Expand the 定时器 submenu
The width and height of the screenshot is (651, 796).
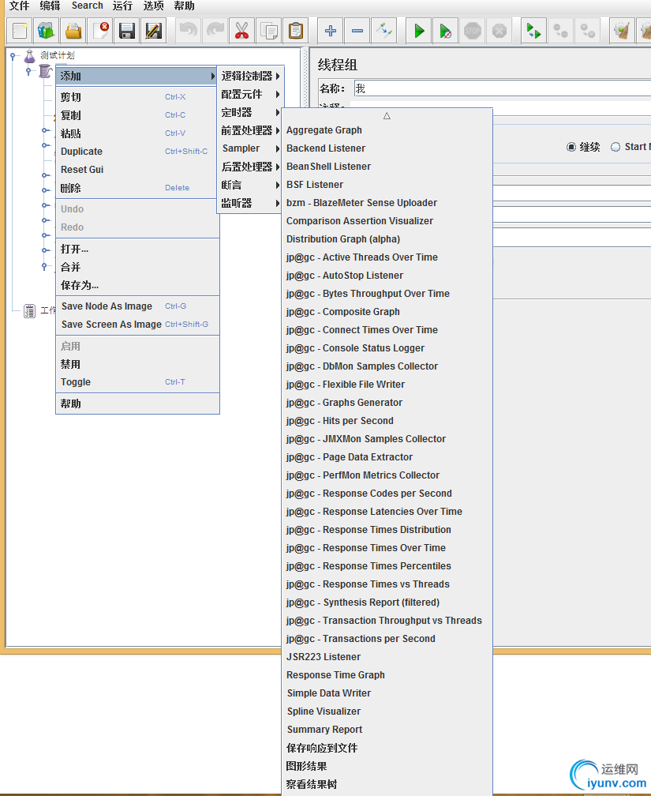[251, 112]
